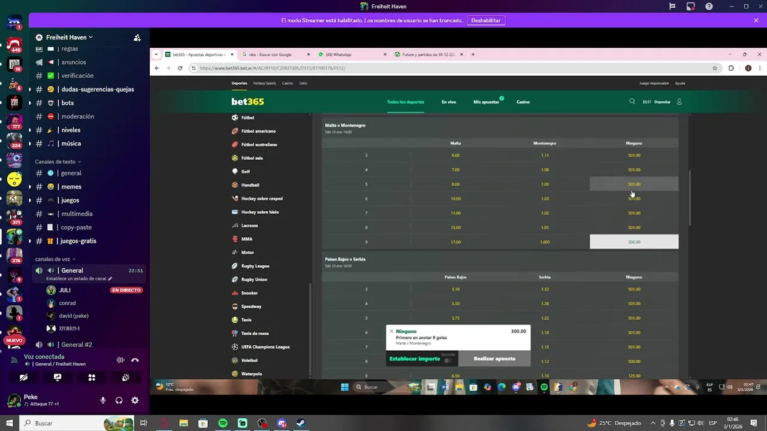
Task: Click the Discord inbox icon in title bar
Action: tap(691, 7)
